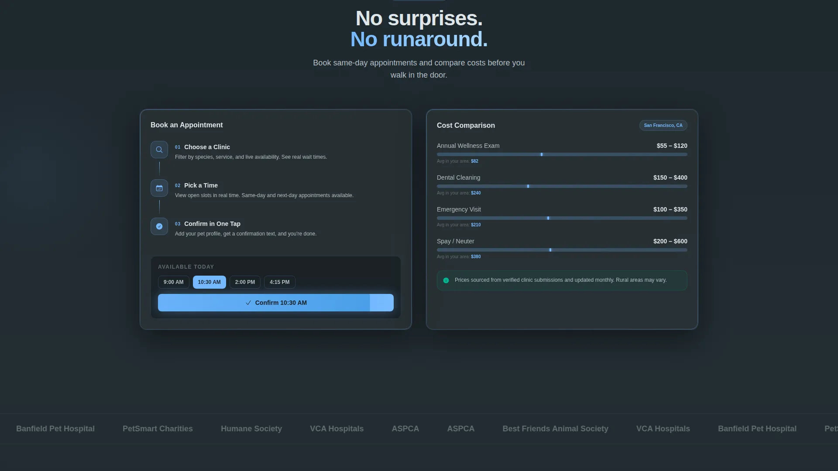The image size is (838, 471).
Task: Click the Spay / Neuter label
Action: point(455,241)
